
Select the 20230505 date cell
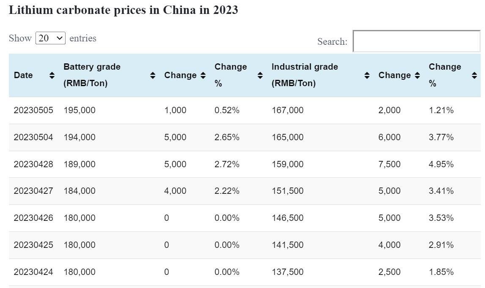click(x=33, y=110)
